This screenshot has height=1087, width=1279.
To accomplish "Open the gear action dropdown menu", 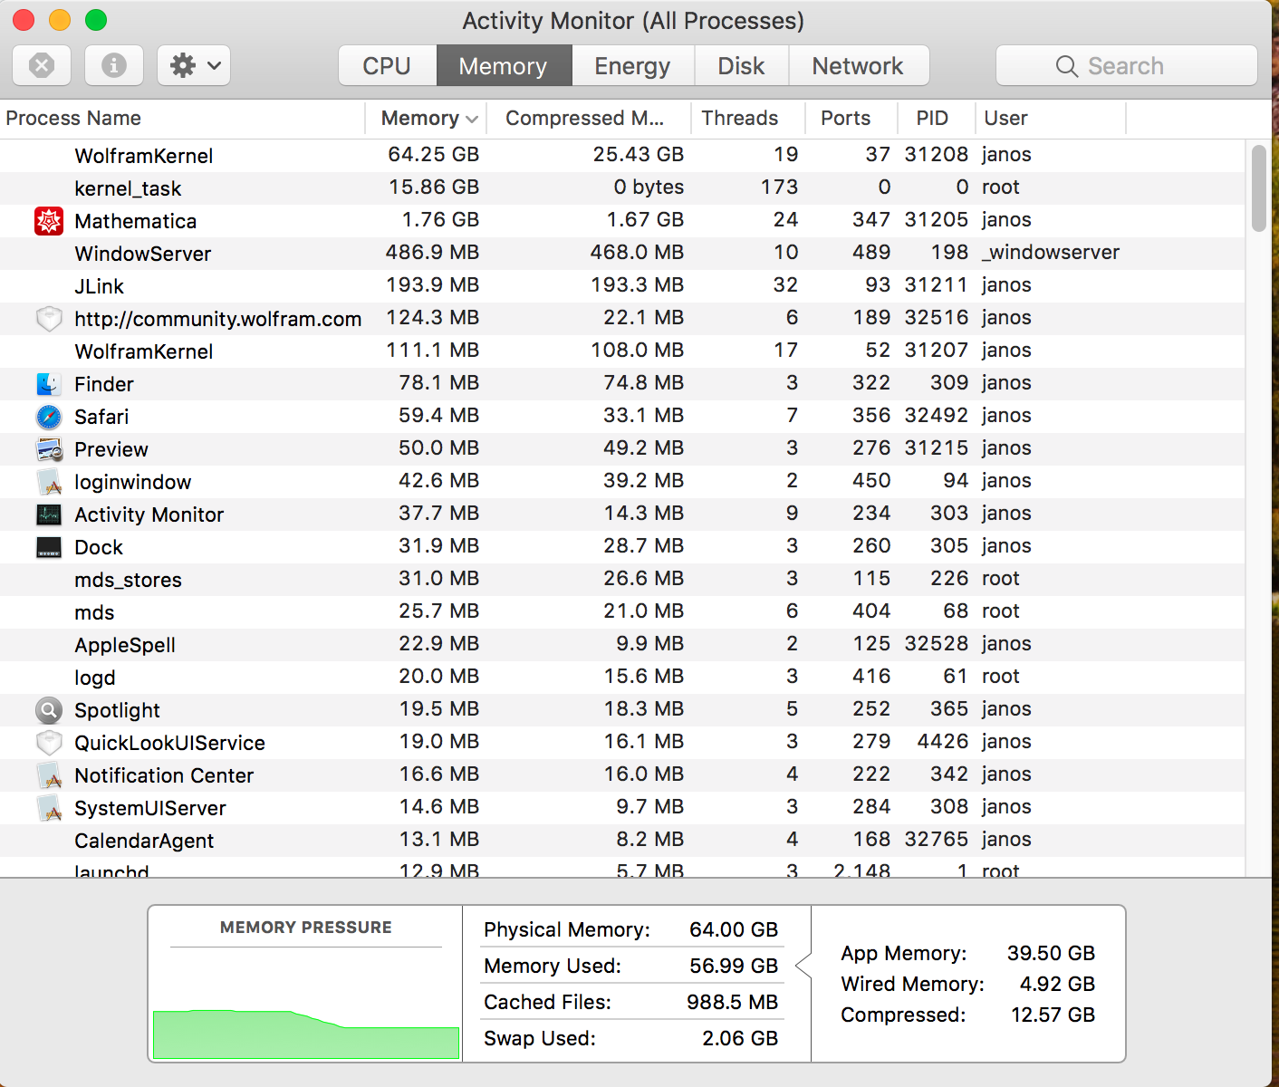I will click(x=194, y=65).
